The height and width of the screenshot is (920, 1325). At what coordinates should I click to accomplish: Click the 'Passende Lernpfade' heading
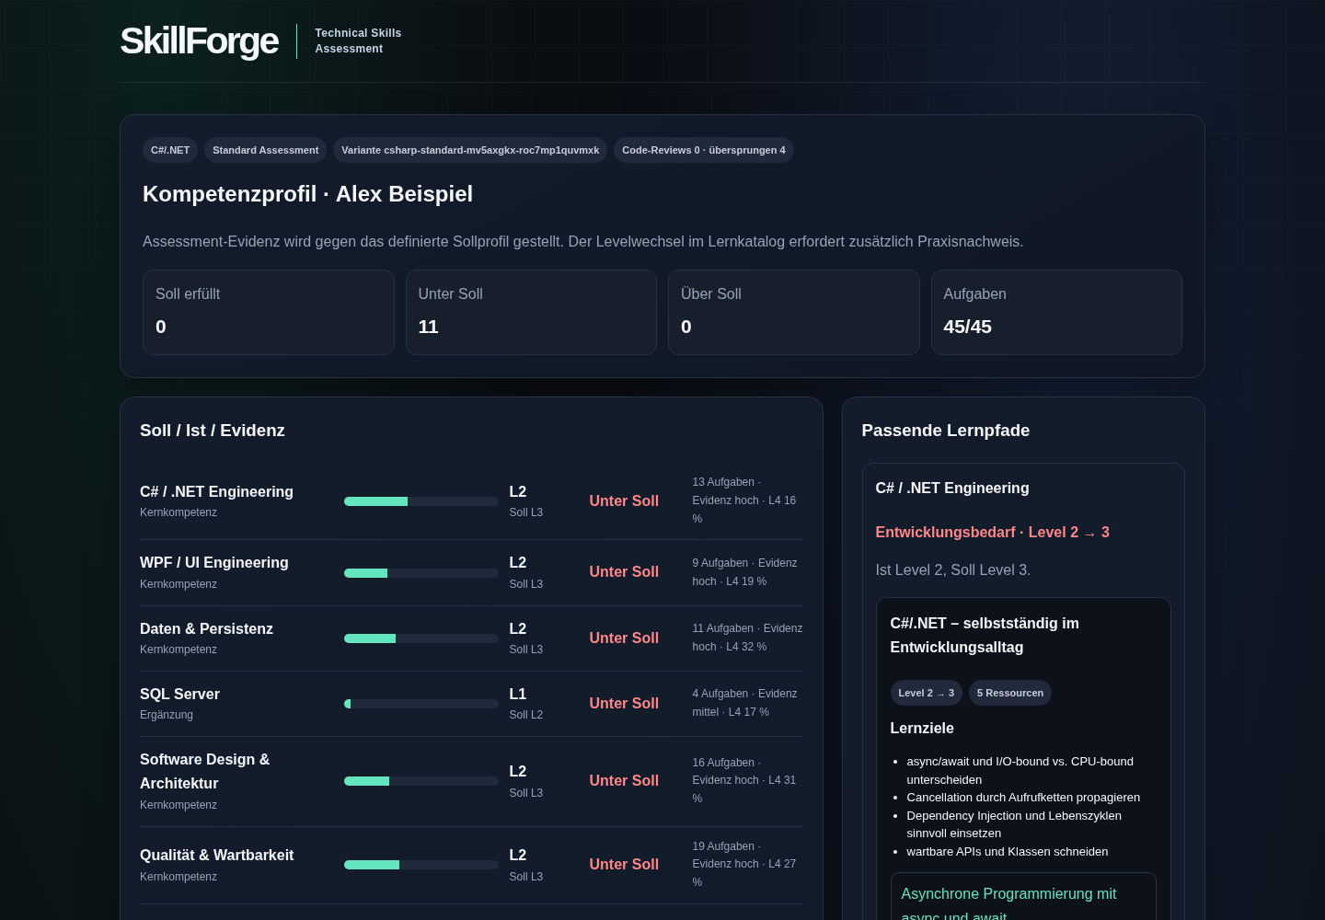(945, 430)
